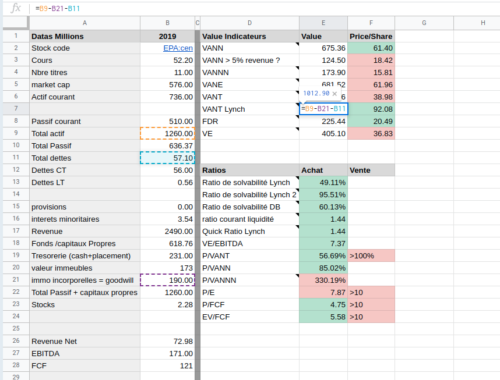Select the red P/VANNN 330.19% cell
Image resolution: width=500 pixels, height=380 pixels.
click(x=323, y=280)
